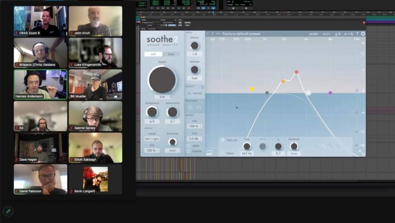
Task: Open the 1x normal quality dropdown
Action: (x=194, y=93)
